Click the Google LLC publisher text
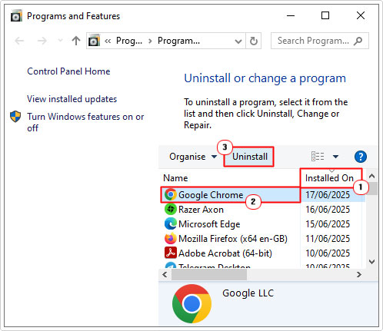This screenshot has height=331, width=383. pyautogui.click(x=248, y=293)
